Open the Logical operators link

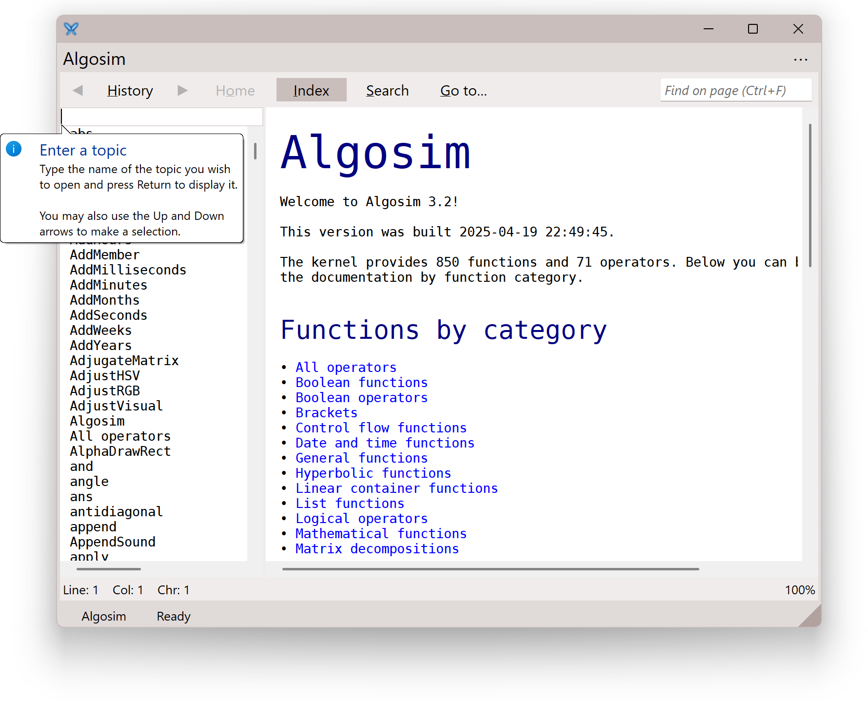[361, 518]
